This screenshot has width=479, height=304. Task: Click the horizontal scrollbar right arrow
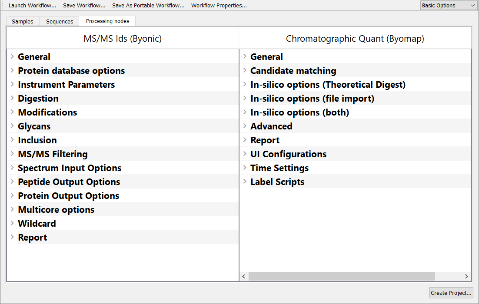tap(466, 277)
